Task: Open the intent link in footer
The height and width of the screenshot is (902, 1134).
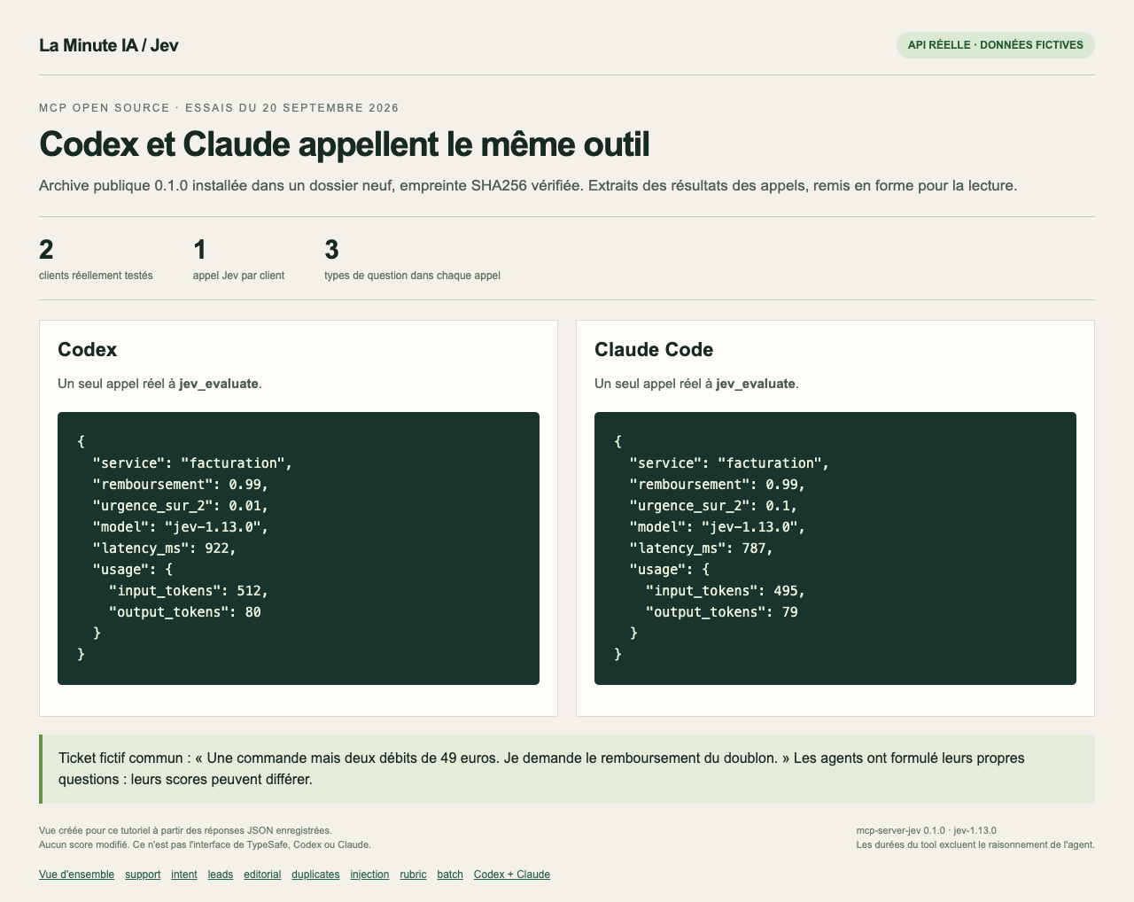Action: pyautogui.click(x=184, y=875)
